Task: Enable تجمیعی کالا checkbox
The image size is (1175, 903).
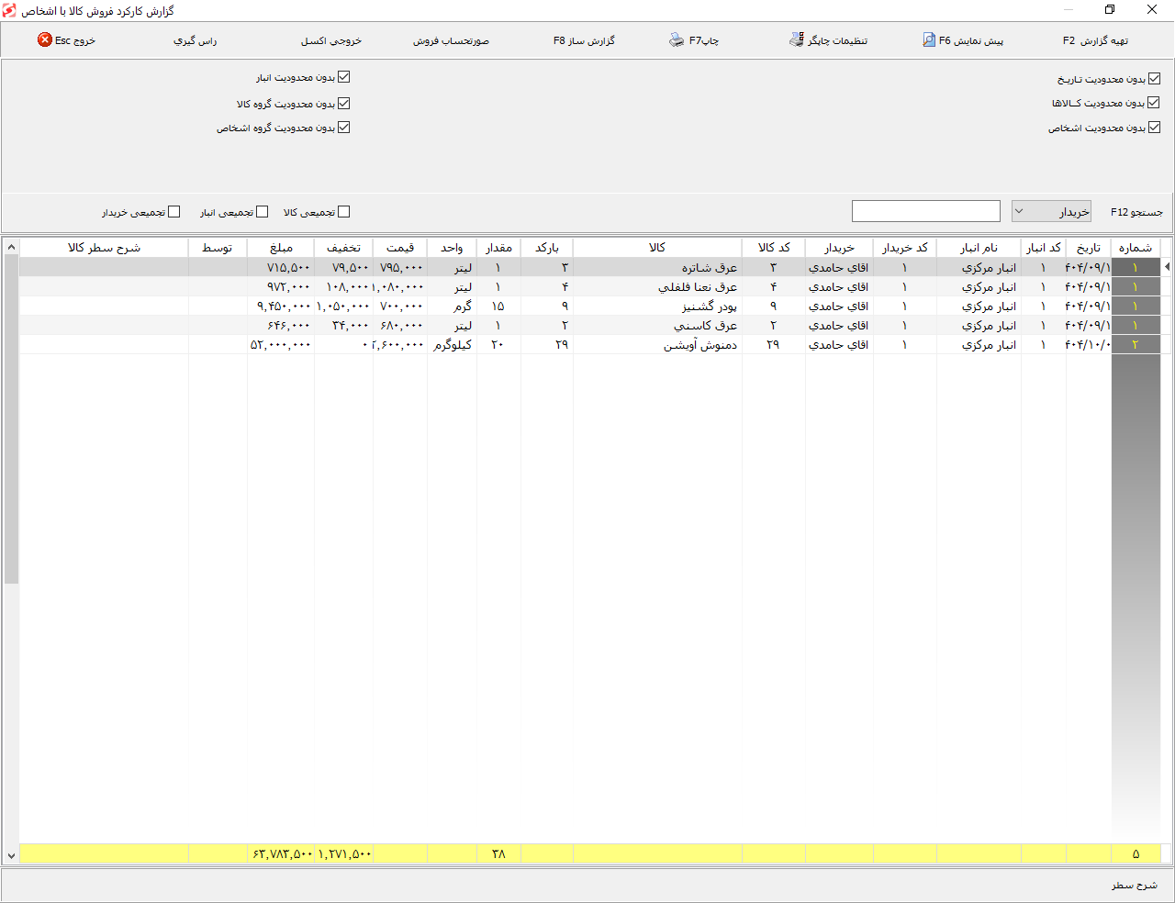Action: click(344, 212)
